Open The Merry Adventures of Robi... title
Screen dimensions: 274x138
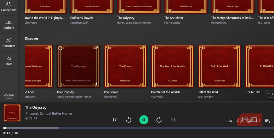click(x=233, y=18)
